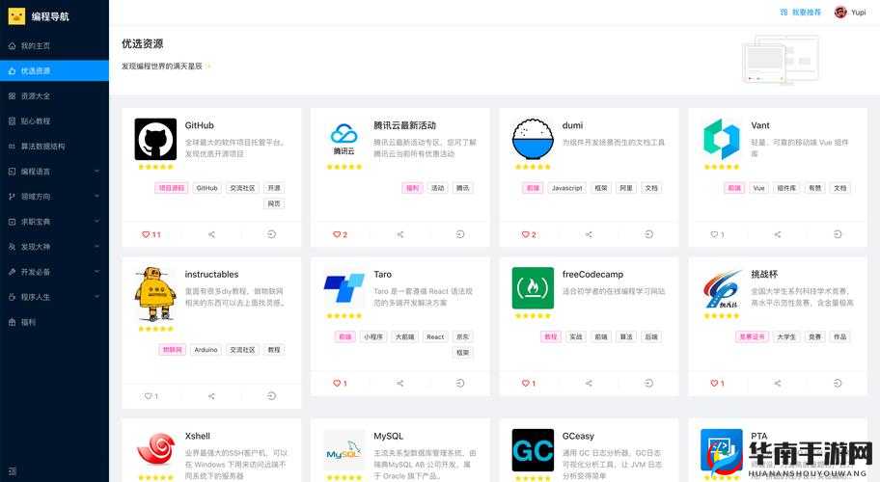Click the dumi rice bowl logo
This screenshot has width=880, height=482.
tap(534, 139)
